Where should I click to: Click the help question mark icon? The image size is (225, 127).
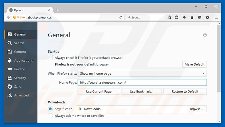(x=205, y=35)
